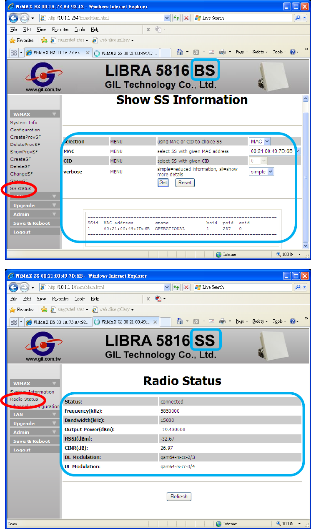Open verbose simple dropdown in BS page
The height and width of the screenshot is (529, 311).
coord(261,172)
